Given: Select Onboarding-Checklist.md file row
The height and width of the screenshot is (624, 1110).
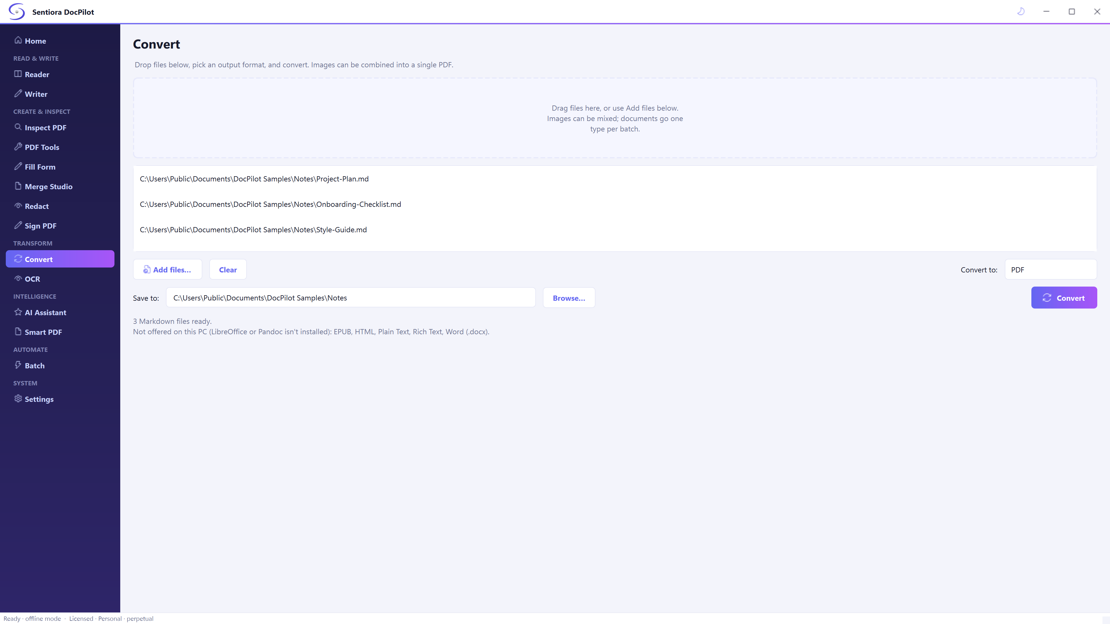Looking at the screenshot, I should pos(615,204).
